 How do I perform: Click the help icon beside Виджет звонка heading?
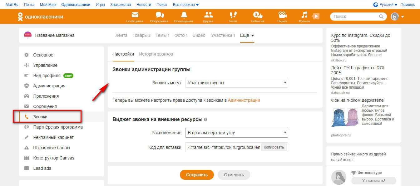(x=205, y=120)
